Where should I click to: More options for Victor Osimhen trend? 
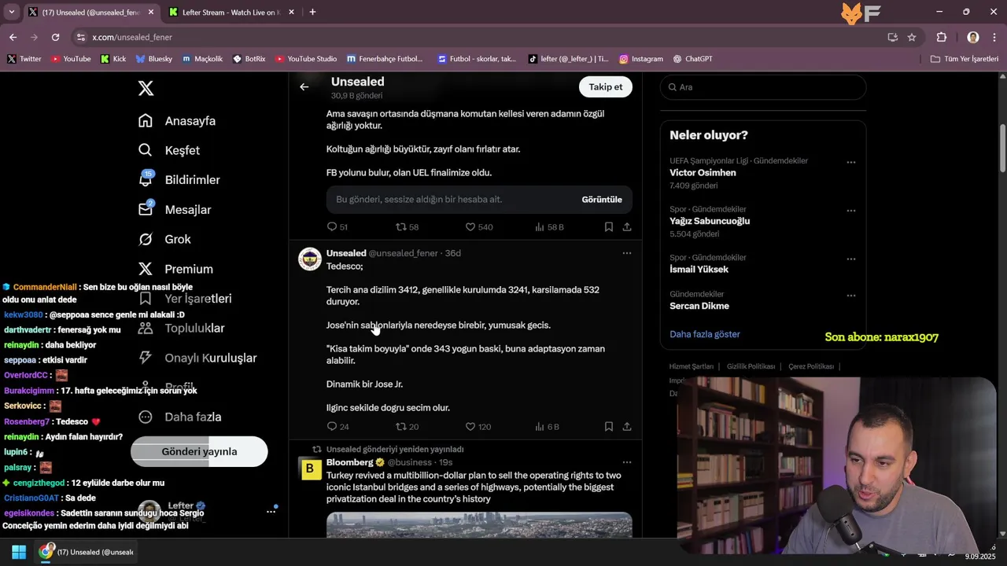pos(851,162)
